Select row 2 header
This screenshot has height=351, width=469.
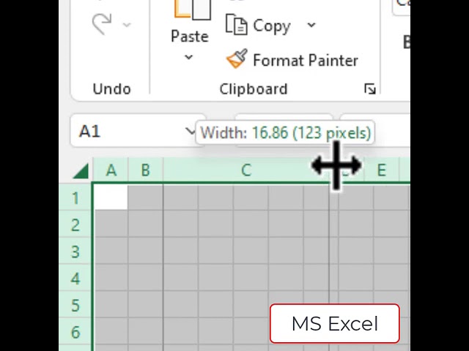click(x=75, y=224)
